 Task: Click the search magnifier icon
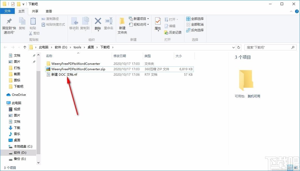click(x=293, y=47)
